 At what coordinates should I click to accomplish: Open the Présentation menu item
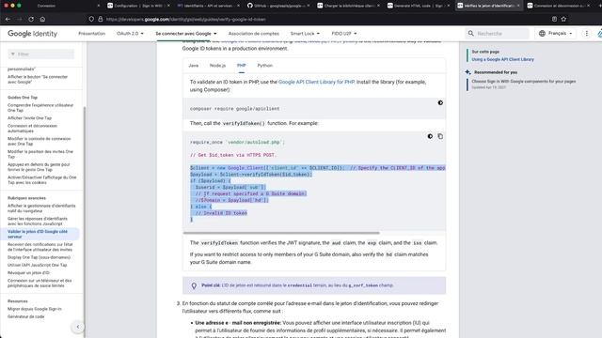coord(92,34)
